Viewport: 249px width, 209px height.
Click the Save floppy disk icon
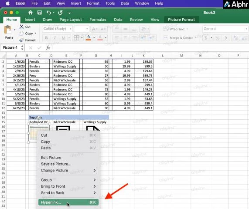(x=39, y=13)
